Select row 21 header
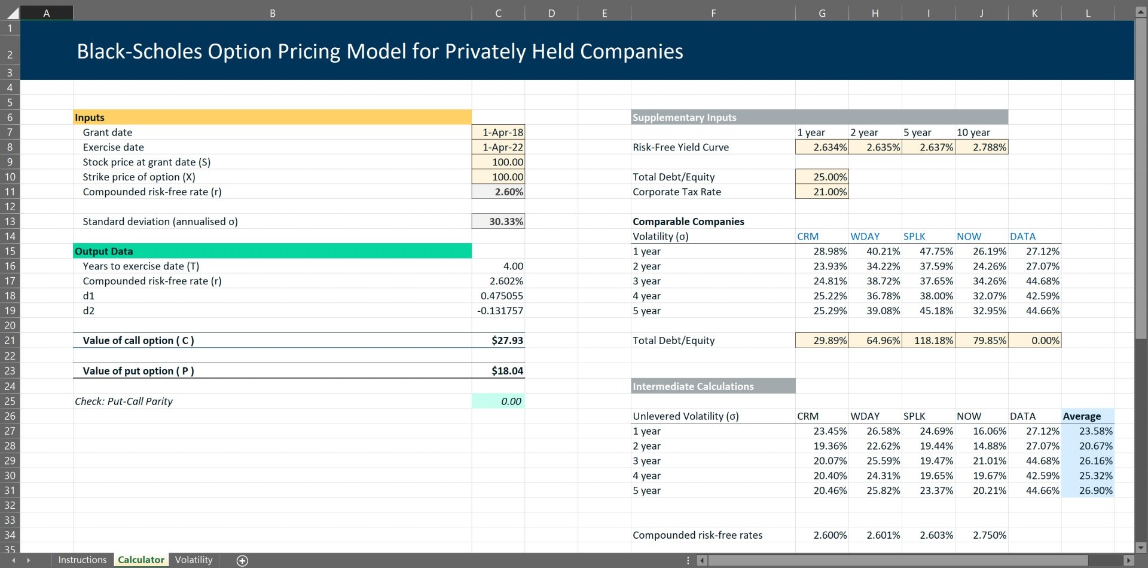Viewport: 1148px width, 568px height. point(10,340)
